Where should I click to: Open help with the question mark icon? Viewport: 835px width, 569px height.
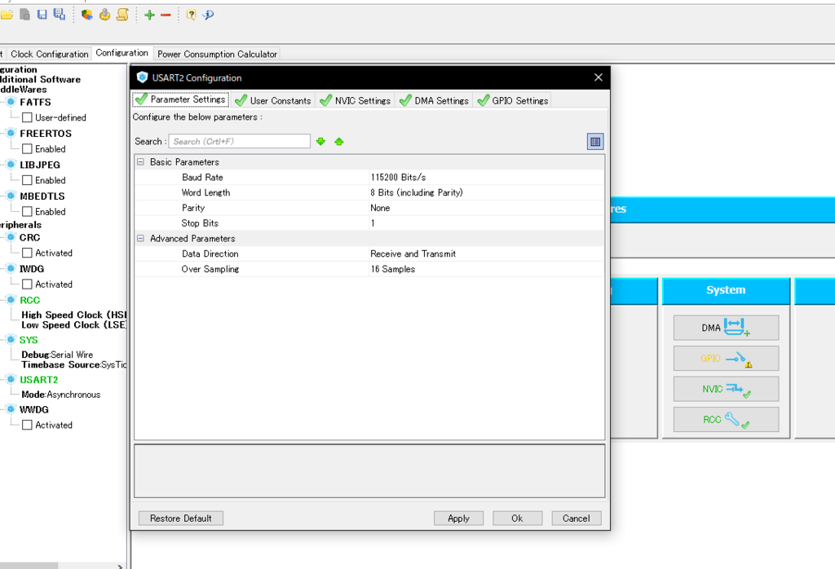(191, 15)
